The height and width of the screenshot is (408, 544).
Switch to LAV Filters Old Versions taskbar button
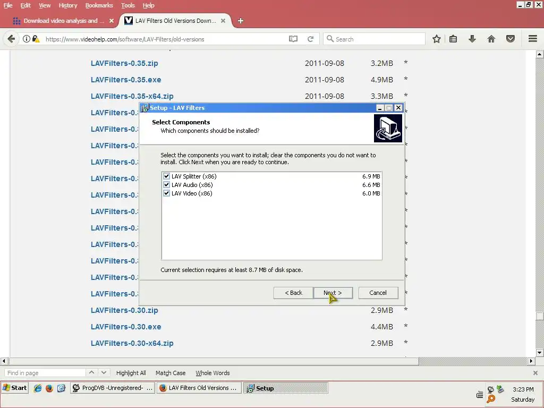coord(199,388)
